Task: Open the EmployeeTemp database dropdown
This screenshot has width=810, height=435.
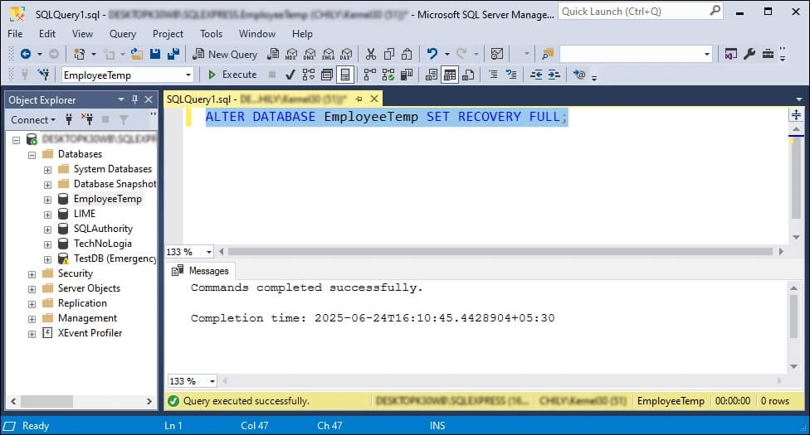Action: point(188,75)
